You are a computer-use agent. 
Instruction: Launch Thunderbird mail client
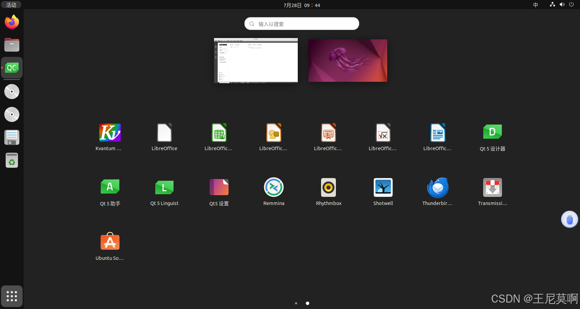click(x=438, y=187)
